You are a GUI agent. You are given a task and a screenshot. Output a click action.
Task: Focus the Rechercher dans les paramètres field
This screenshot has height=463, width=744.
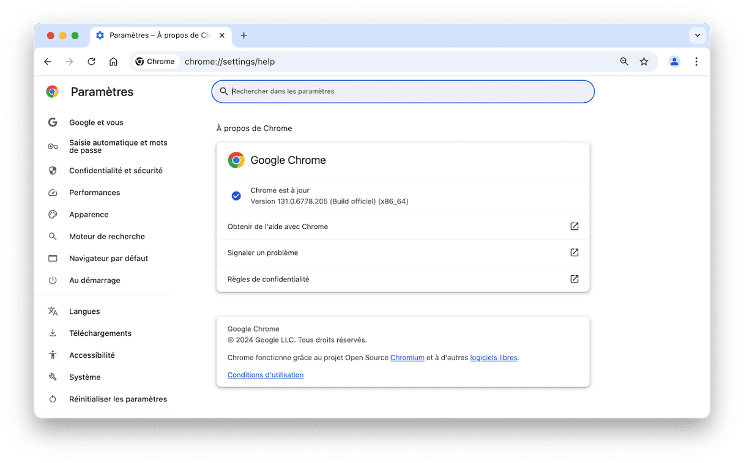pos(403,91)
